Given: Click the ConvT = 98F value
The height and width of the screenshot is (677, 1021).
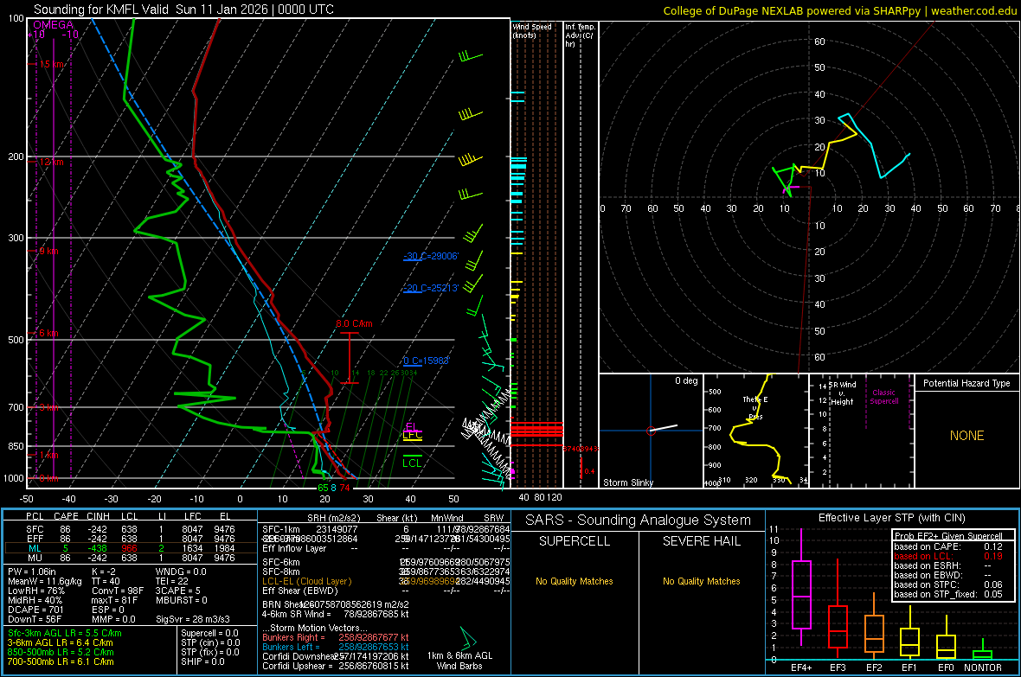Looking at the screenshot, I should pyautogui.click(x=118, y=591).
